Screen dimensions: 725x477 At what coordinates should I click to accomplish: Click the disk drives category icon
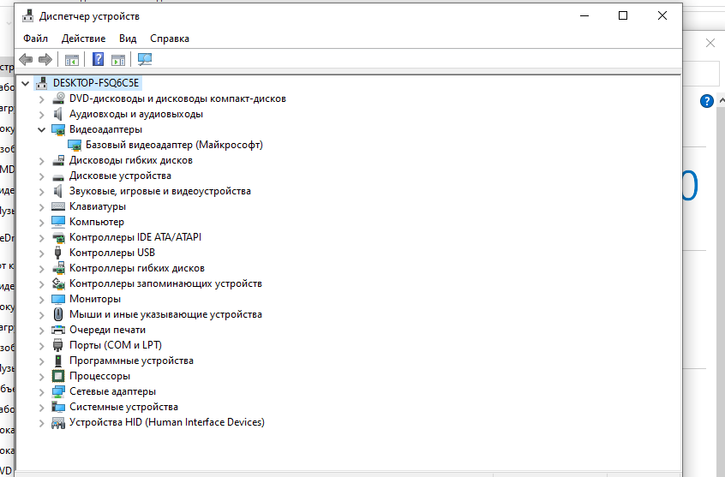click(x=58, y=176)
